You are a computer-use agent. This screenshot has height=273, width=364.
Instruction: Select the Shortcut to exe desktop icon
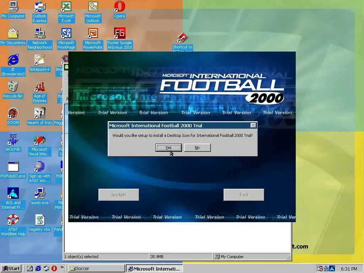pos(182,42)
